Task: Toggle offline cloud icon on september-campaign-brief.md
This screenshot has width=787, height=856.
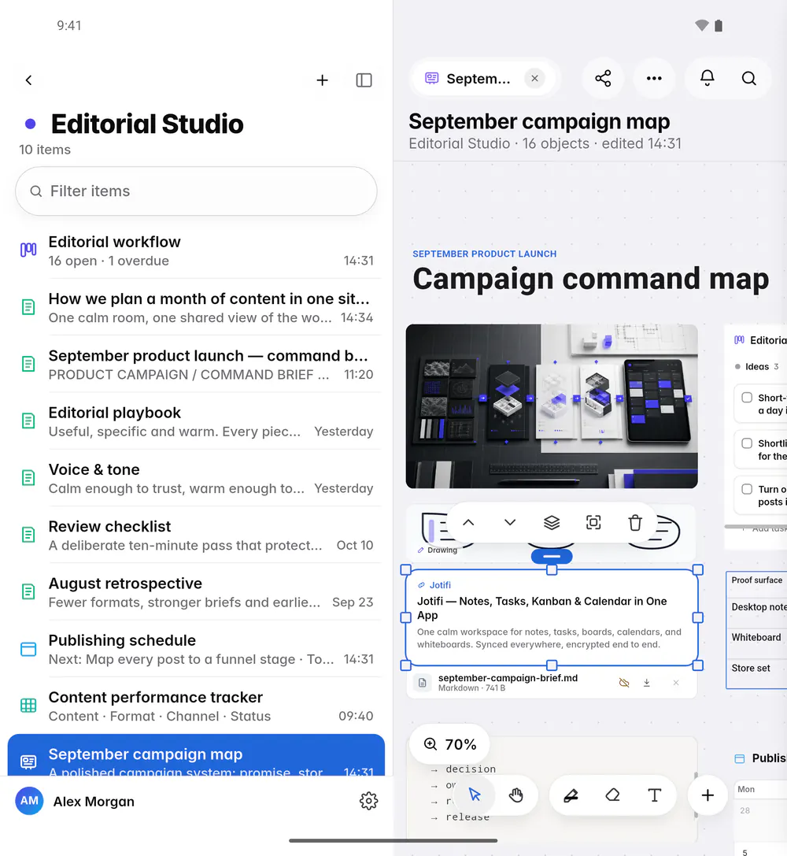Action: pyautogui.click(x=624, y=683)
